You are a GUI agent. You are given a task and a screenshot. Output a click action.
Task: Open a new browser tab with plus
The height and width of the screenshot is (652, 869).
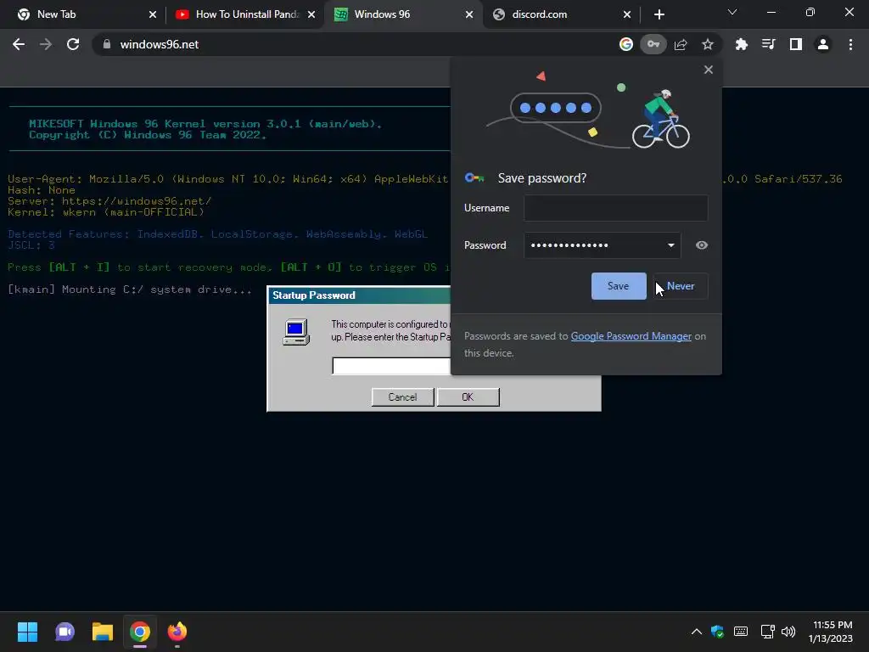[x=659, y=14]
